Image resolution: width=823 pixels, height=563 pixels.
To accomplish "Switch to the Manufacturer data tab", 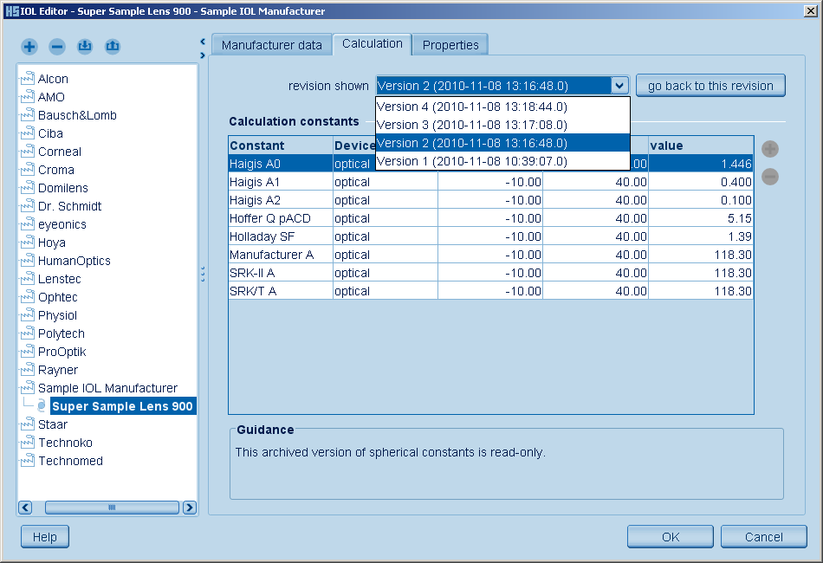I will pyautogui.click(x=271, y=45).
